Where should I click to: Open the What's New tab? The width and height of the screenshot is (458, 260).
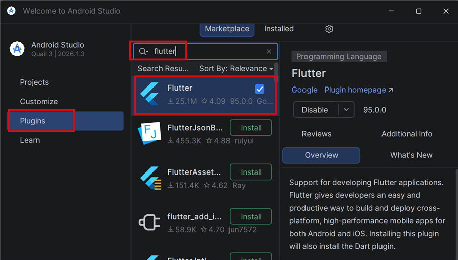(x=411, y=155)
